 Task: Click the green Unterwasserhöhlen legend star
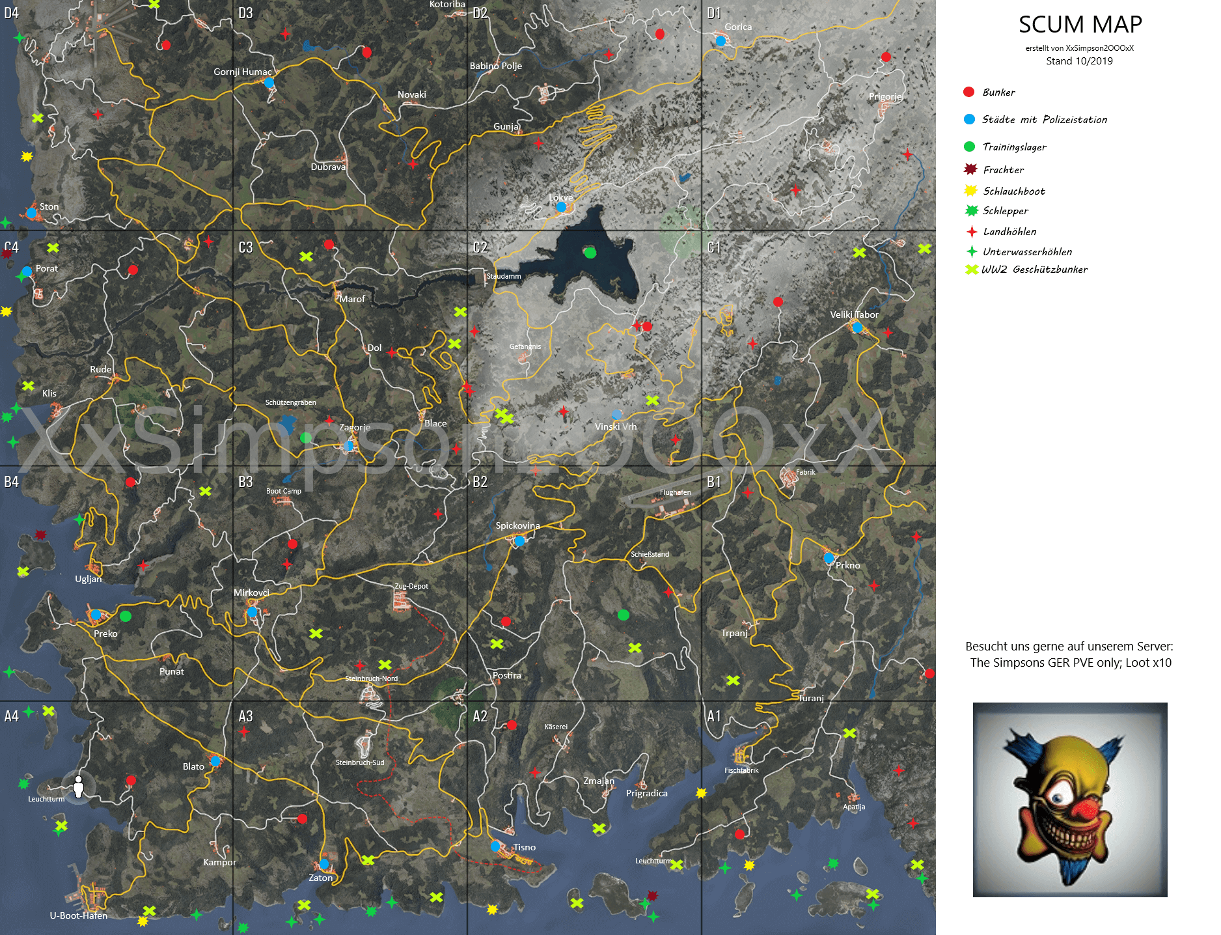pos(972,251)
